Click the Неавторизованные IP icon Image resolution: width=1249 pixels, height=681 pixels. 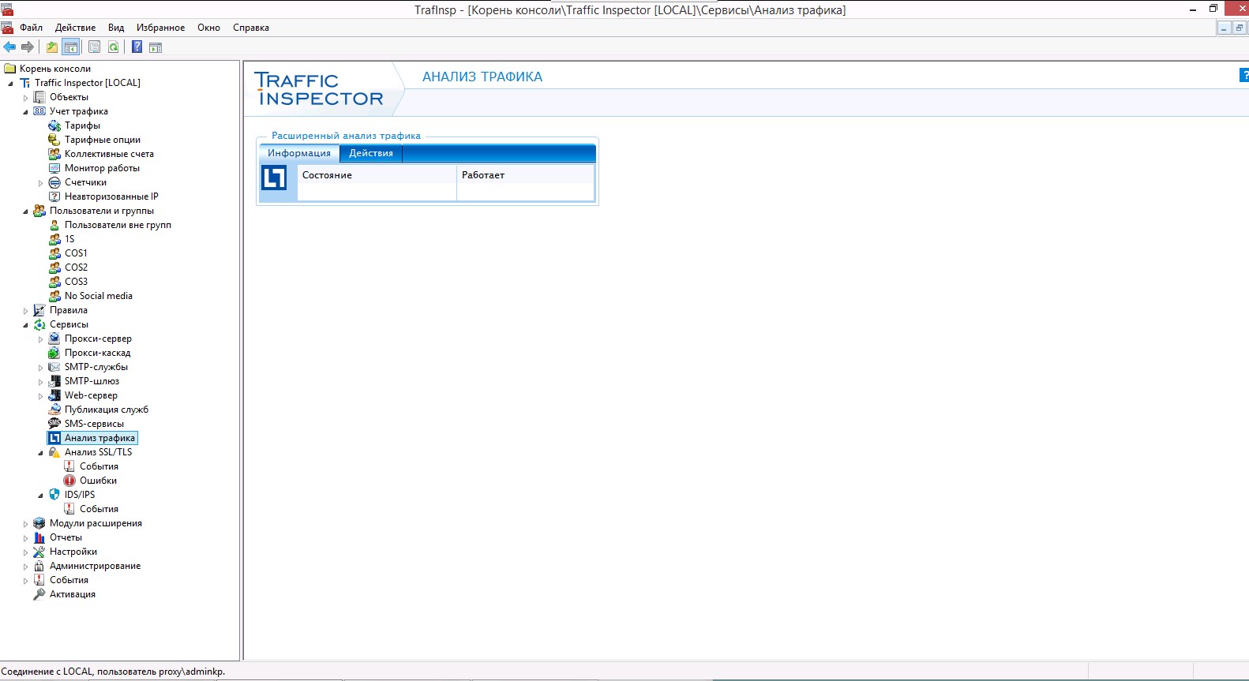[54, 196]
